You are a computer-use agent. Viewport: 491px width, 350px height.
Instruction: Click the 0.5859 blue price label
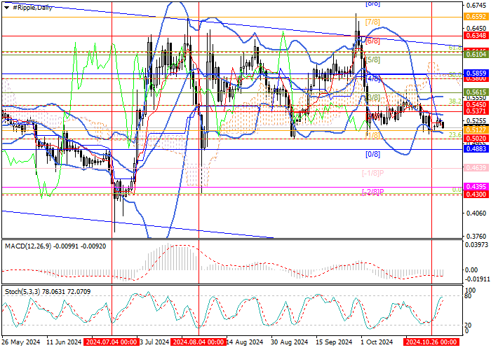pyautogui.click(x=476, y=73)
